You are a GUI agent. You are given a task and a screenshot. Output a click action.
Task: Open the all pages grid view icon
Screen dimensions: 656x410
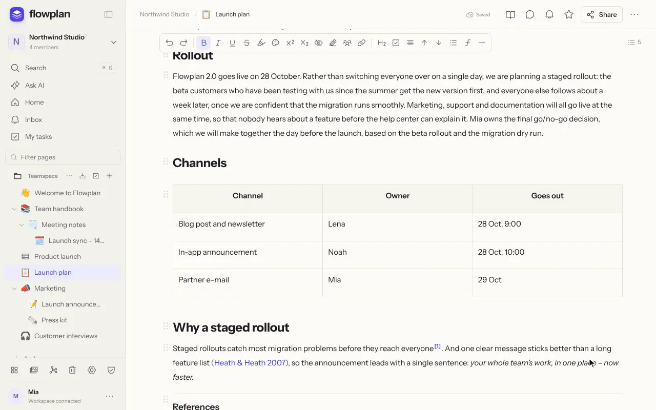point(14,370)
